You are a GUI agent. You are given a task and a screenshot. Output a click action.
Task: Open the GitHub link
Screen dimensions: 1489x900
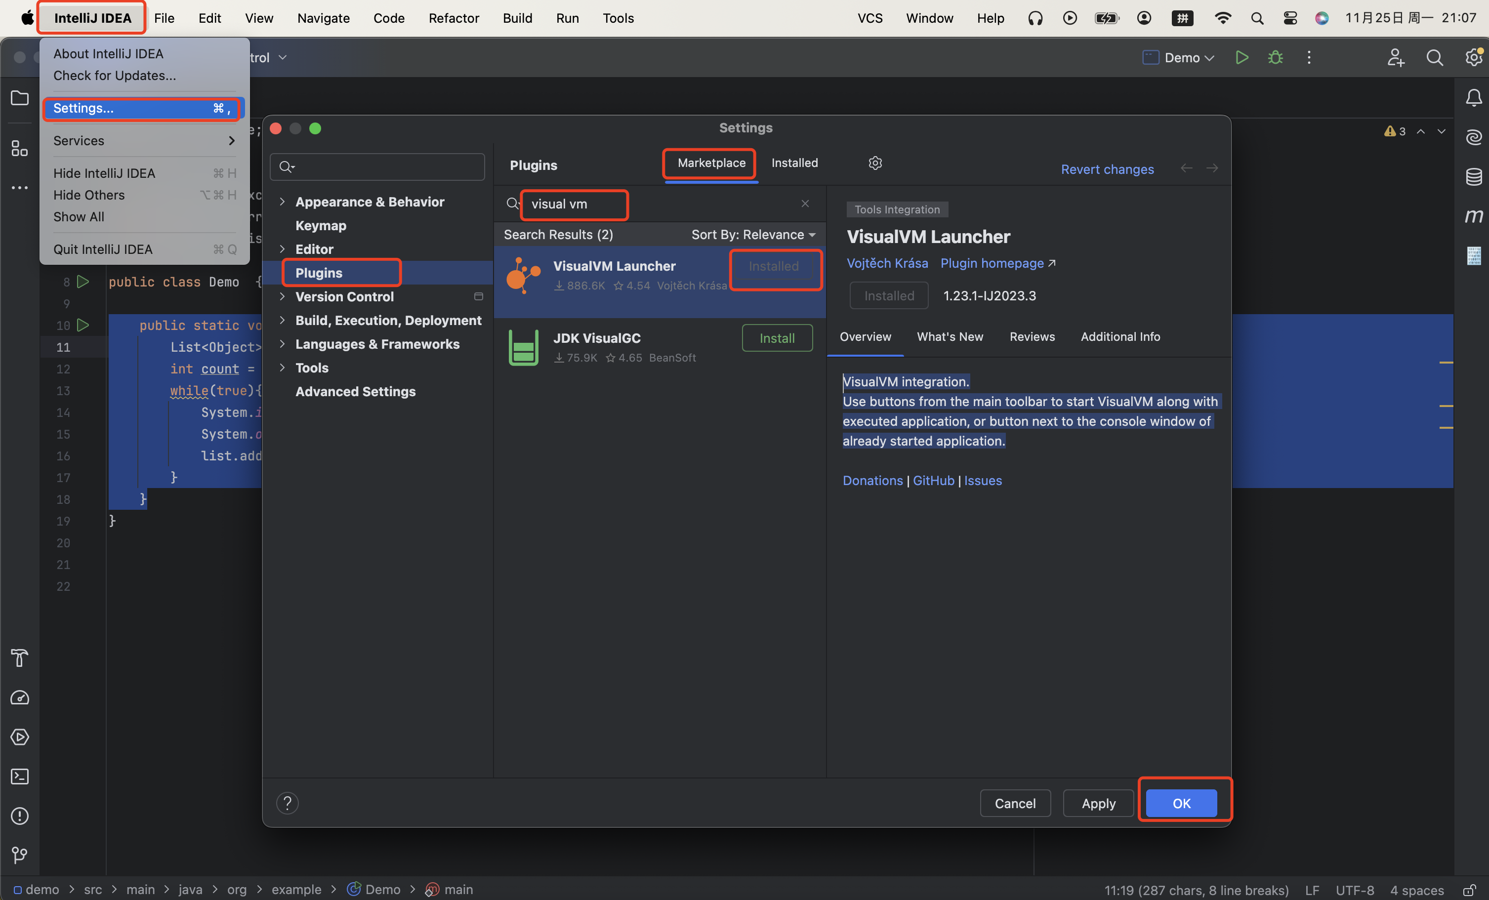coord(933,480)
